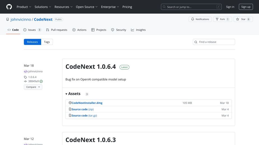Click the fork icon button
This screenshot has width=259, height=145.
click(217, 19)
